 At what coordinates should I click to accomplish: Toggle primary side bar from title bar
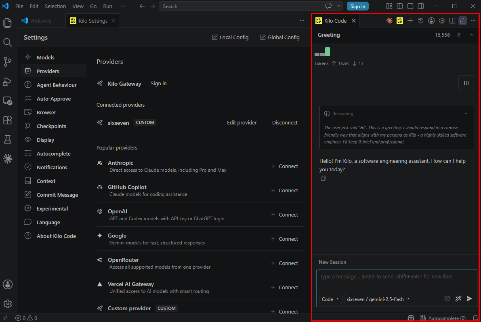click(x=400, y=6)
